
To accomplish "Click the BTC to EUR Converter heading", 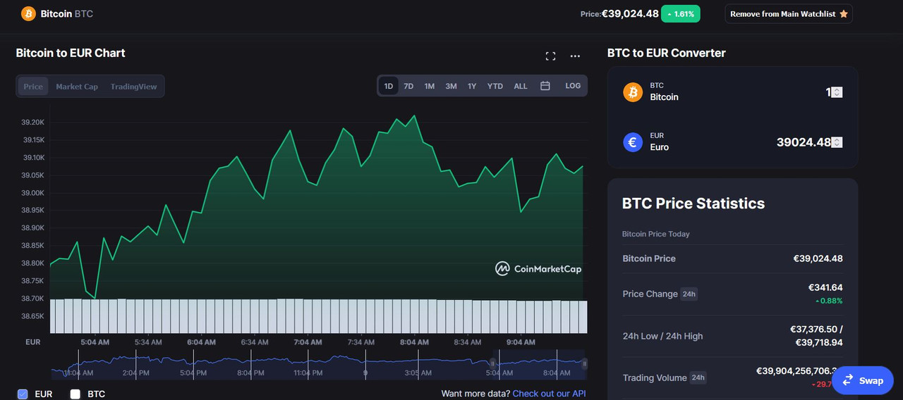I will [667, 53].
